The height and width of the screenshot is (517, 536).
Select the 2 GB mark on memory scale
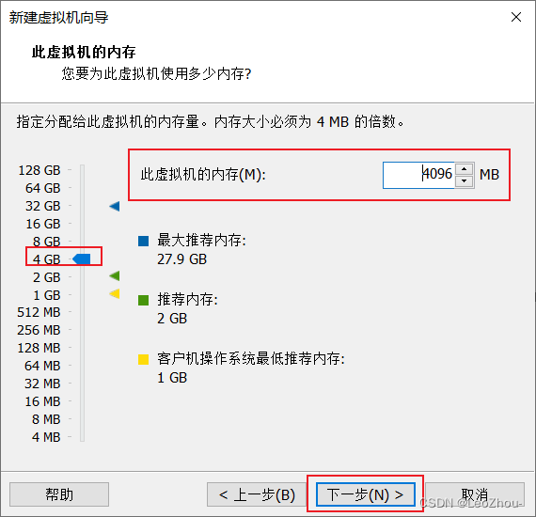pyautogui.click(x=46, y=277)
